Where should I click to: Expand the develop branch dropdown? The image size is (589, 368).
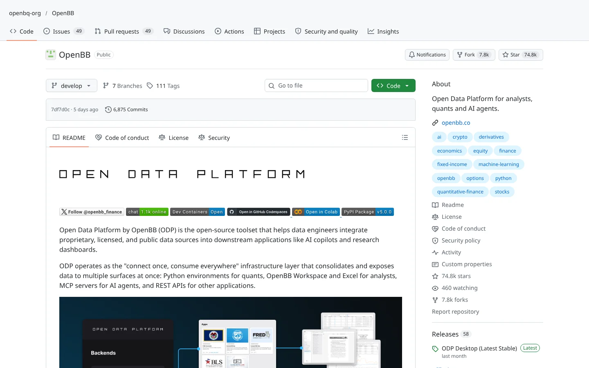[x=72, y=85]
